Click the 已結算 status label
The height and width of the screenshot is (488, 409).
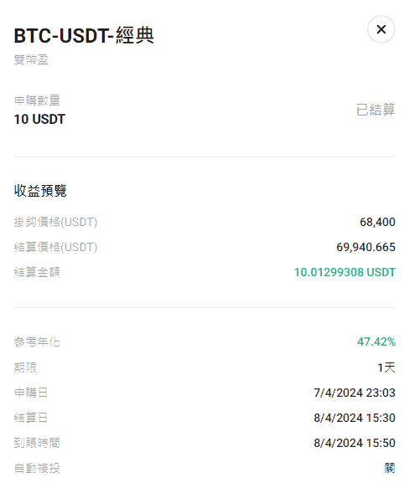375,110
